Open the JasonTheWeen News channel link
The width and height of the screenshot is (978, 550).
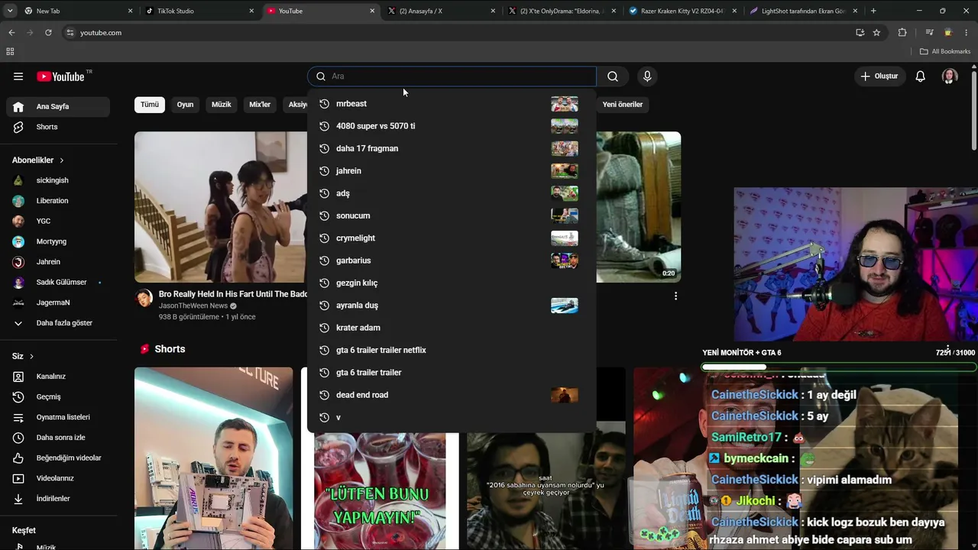[193, 306]
